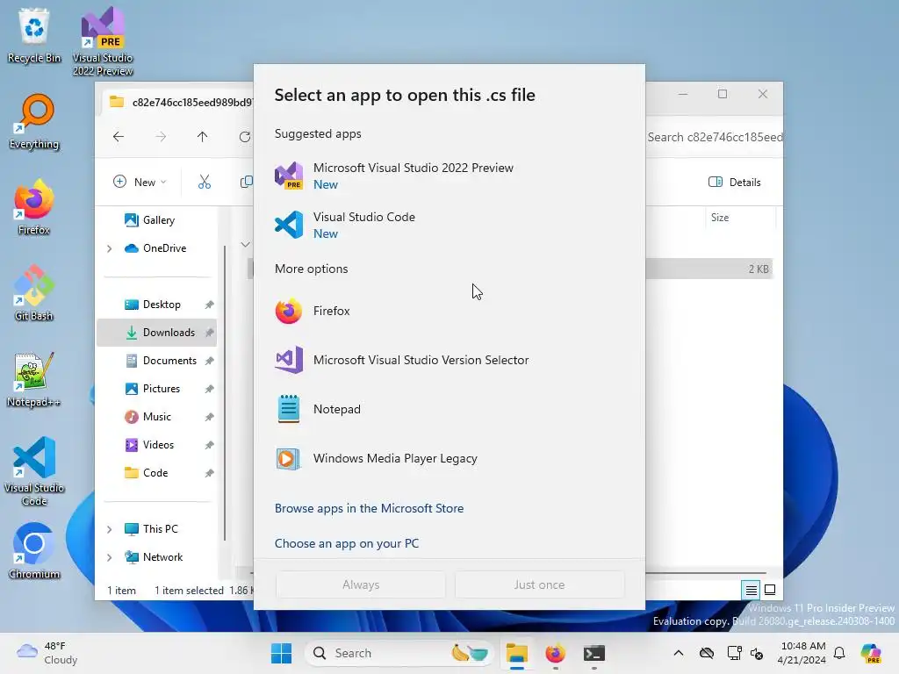Image resolution: width=899 pixels, height=674 pixels.
Task: Toggle the Details pane button
Action: tap(735, 182)
